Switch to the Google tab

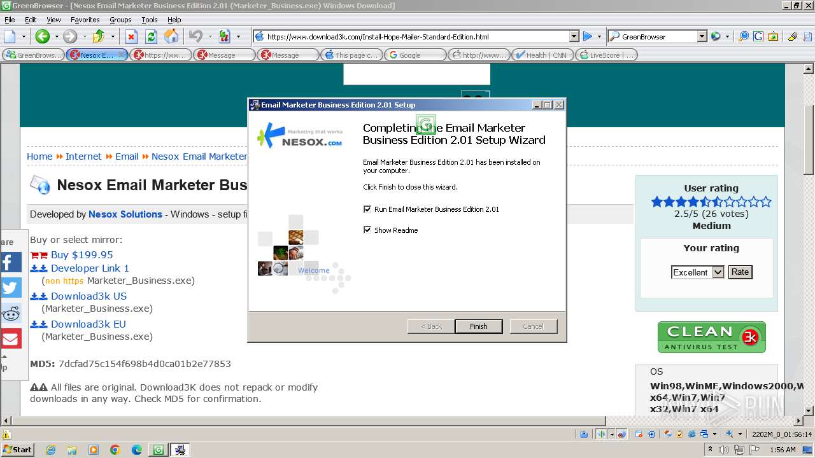(415, 55)
